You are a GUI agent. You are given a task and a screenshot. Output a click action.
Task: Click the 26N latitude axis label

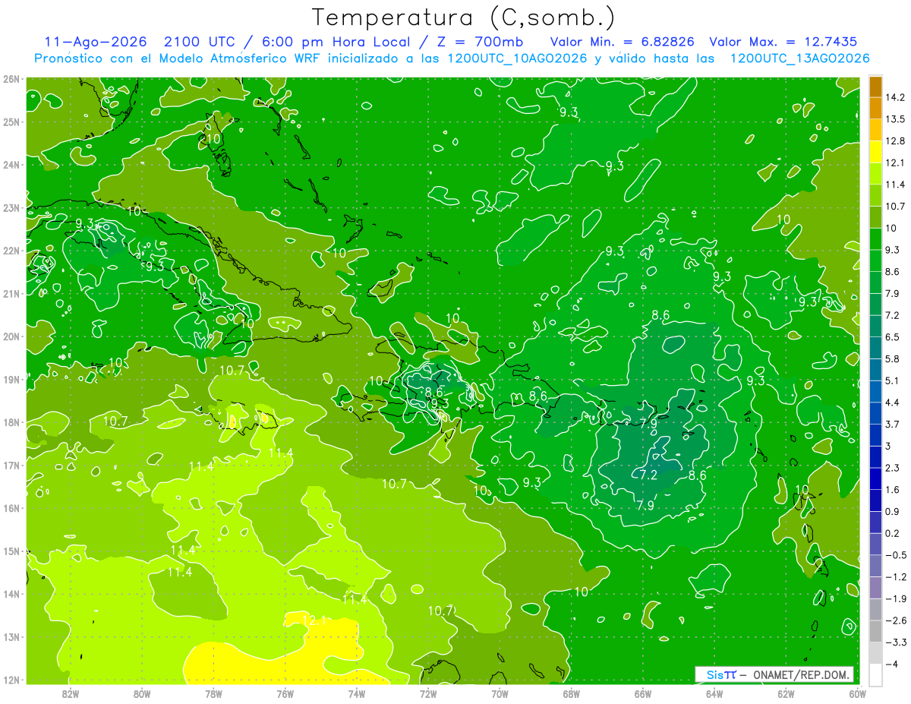pos(11,79)
